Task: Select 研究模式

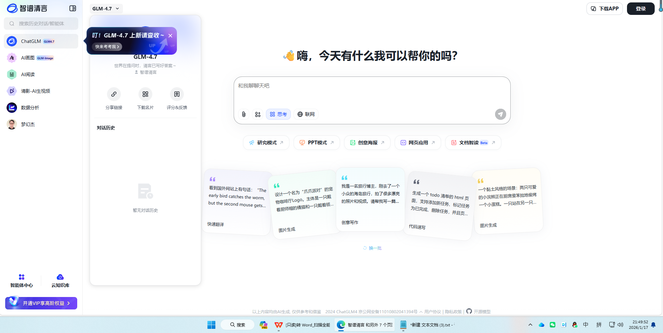Action: (x=266, y=142)
